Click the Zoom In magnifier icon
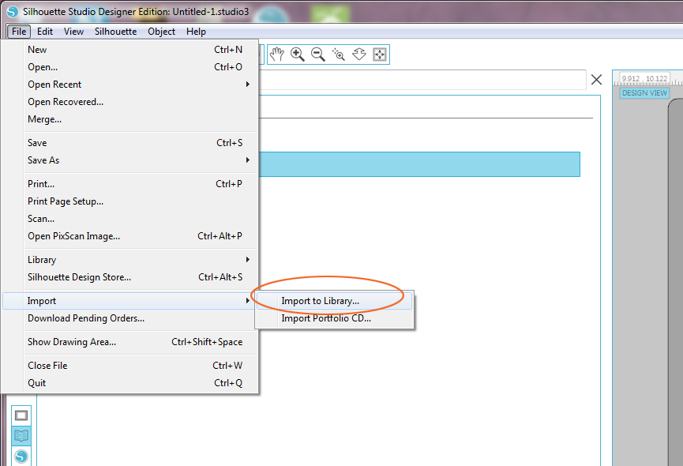The width and height of the screenshot is (683, 466). [x=298, y=54]
